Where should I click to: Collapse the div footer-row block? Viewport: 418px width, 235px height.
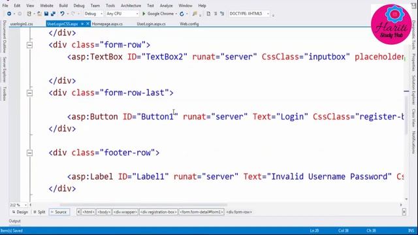click(x=29, y=153)
